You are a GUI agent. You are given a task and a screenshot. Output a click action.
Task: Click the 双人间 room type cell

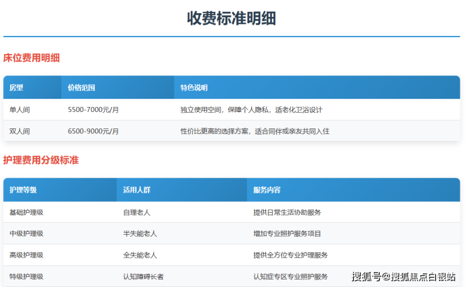click(x=20, y=131)
